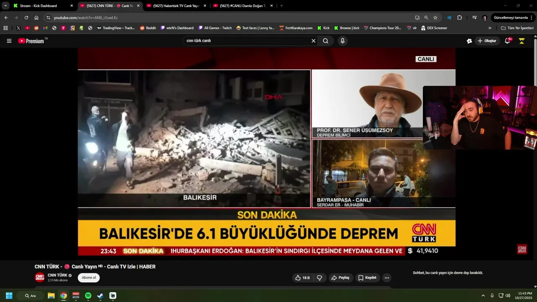Click Oluştur create button
Screen dimensions: 537x302
pos(487,41)
